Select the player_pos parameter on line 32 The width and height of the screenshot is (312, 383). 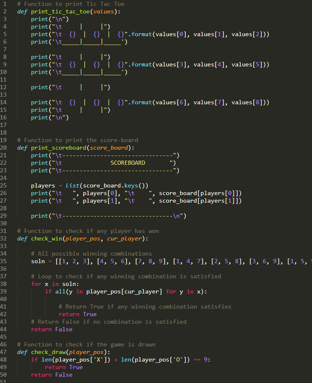pos(83,239)
